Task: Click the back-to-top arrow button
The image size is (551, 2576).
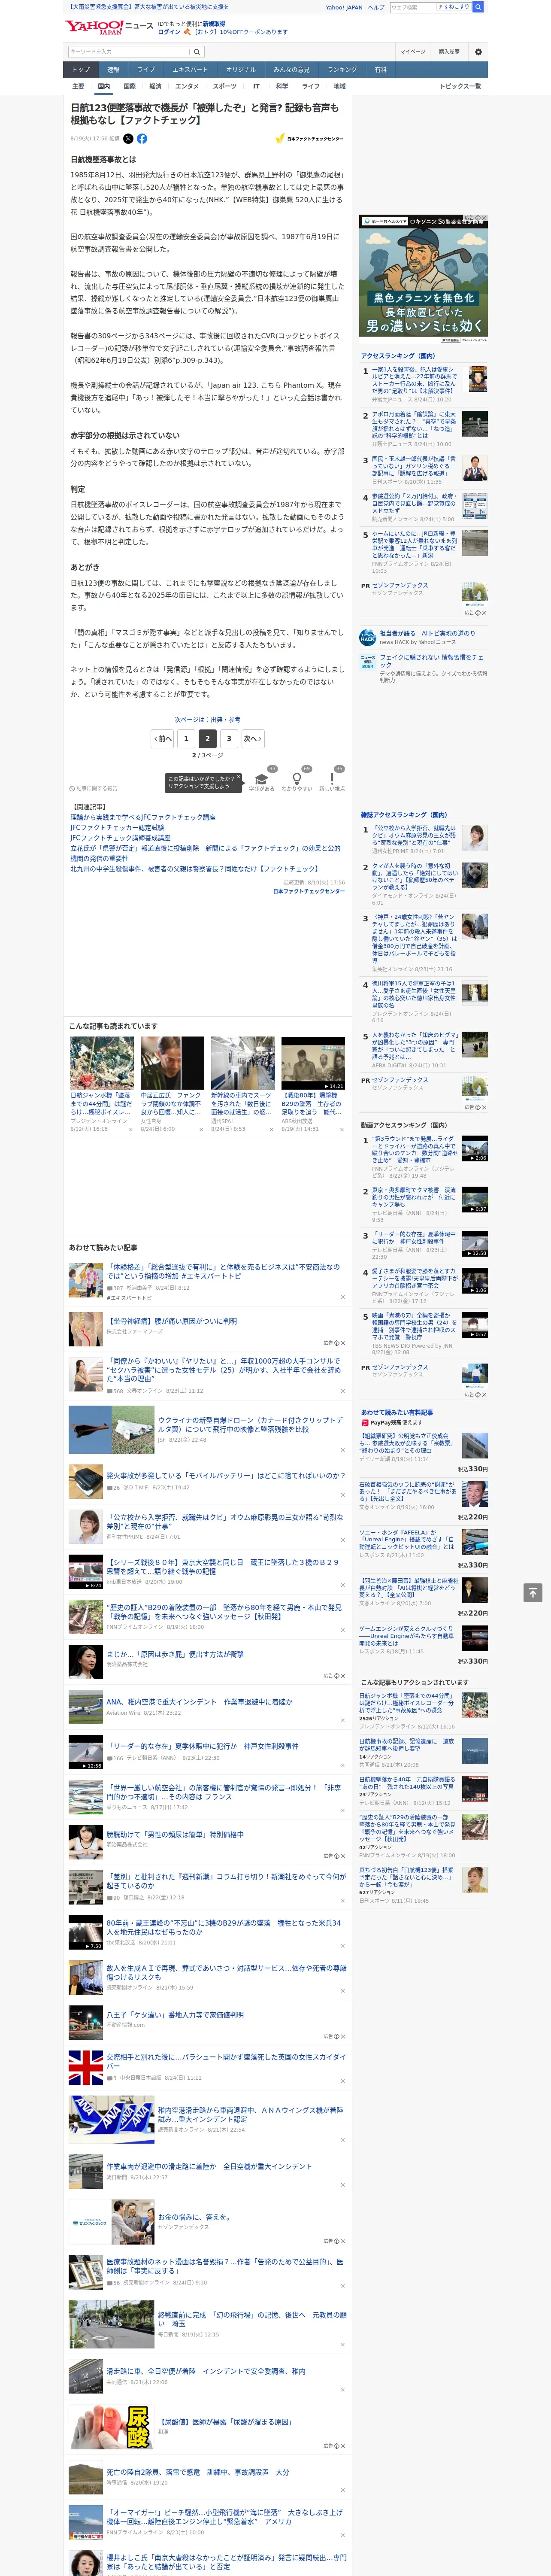Action: click(533, 1592)
